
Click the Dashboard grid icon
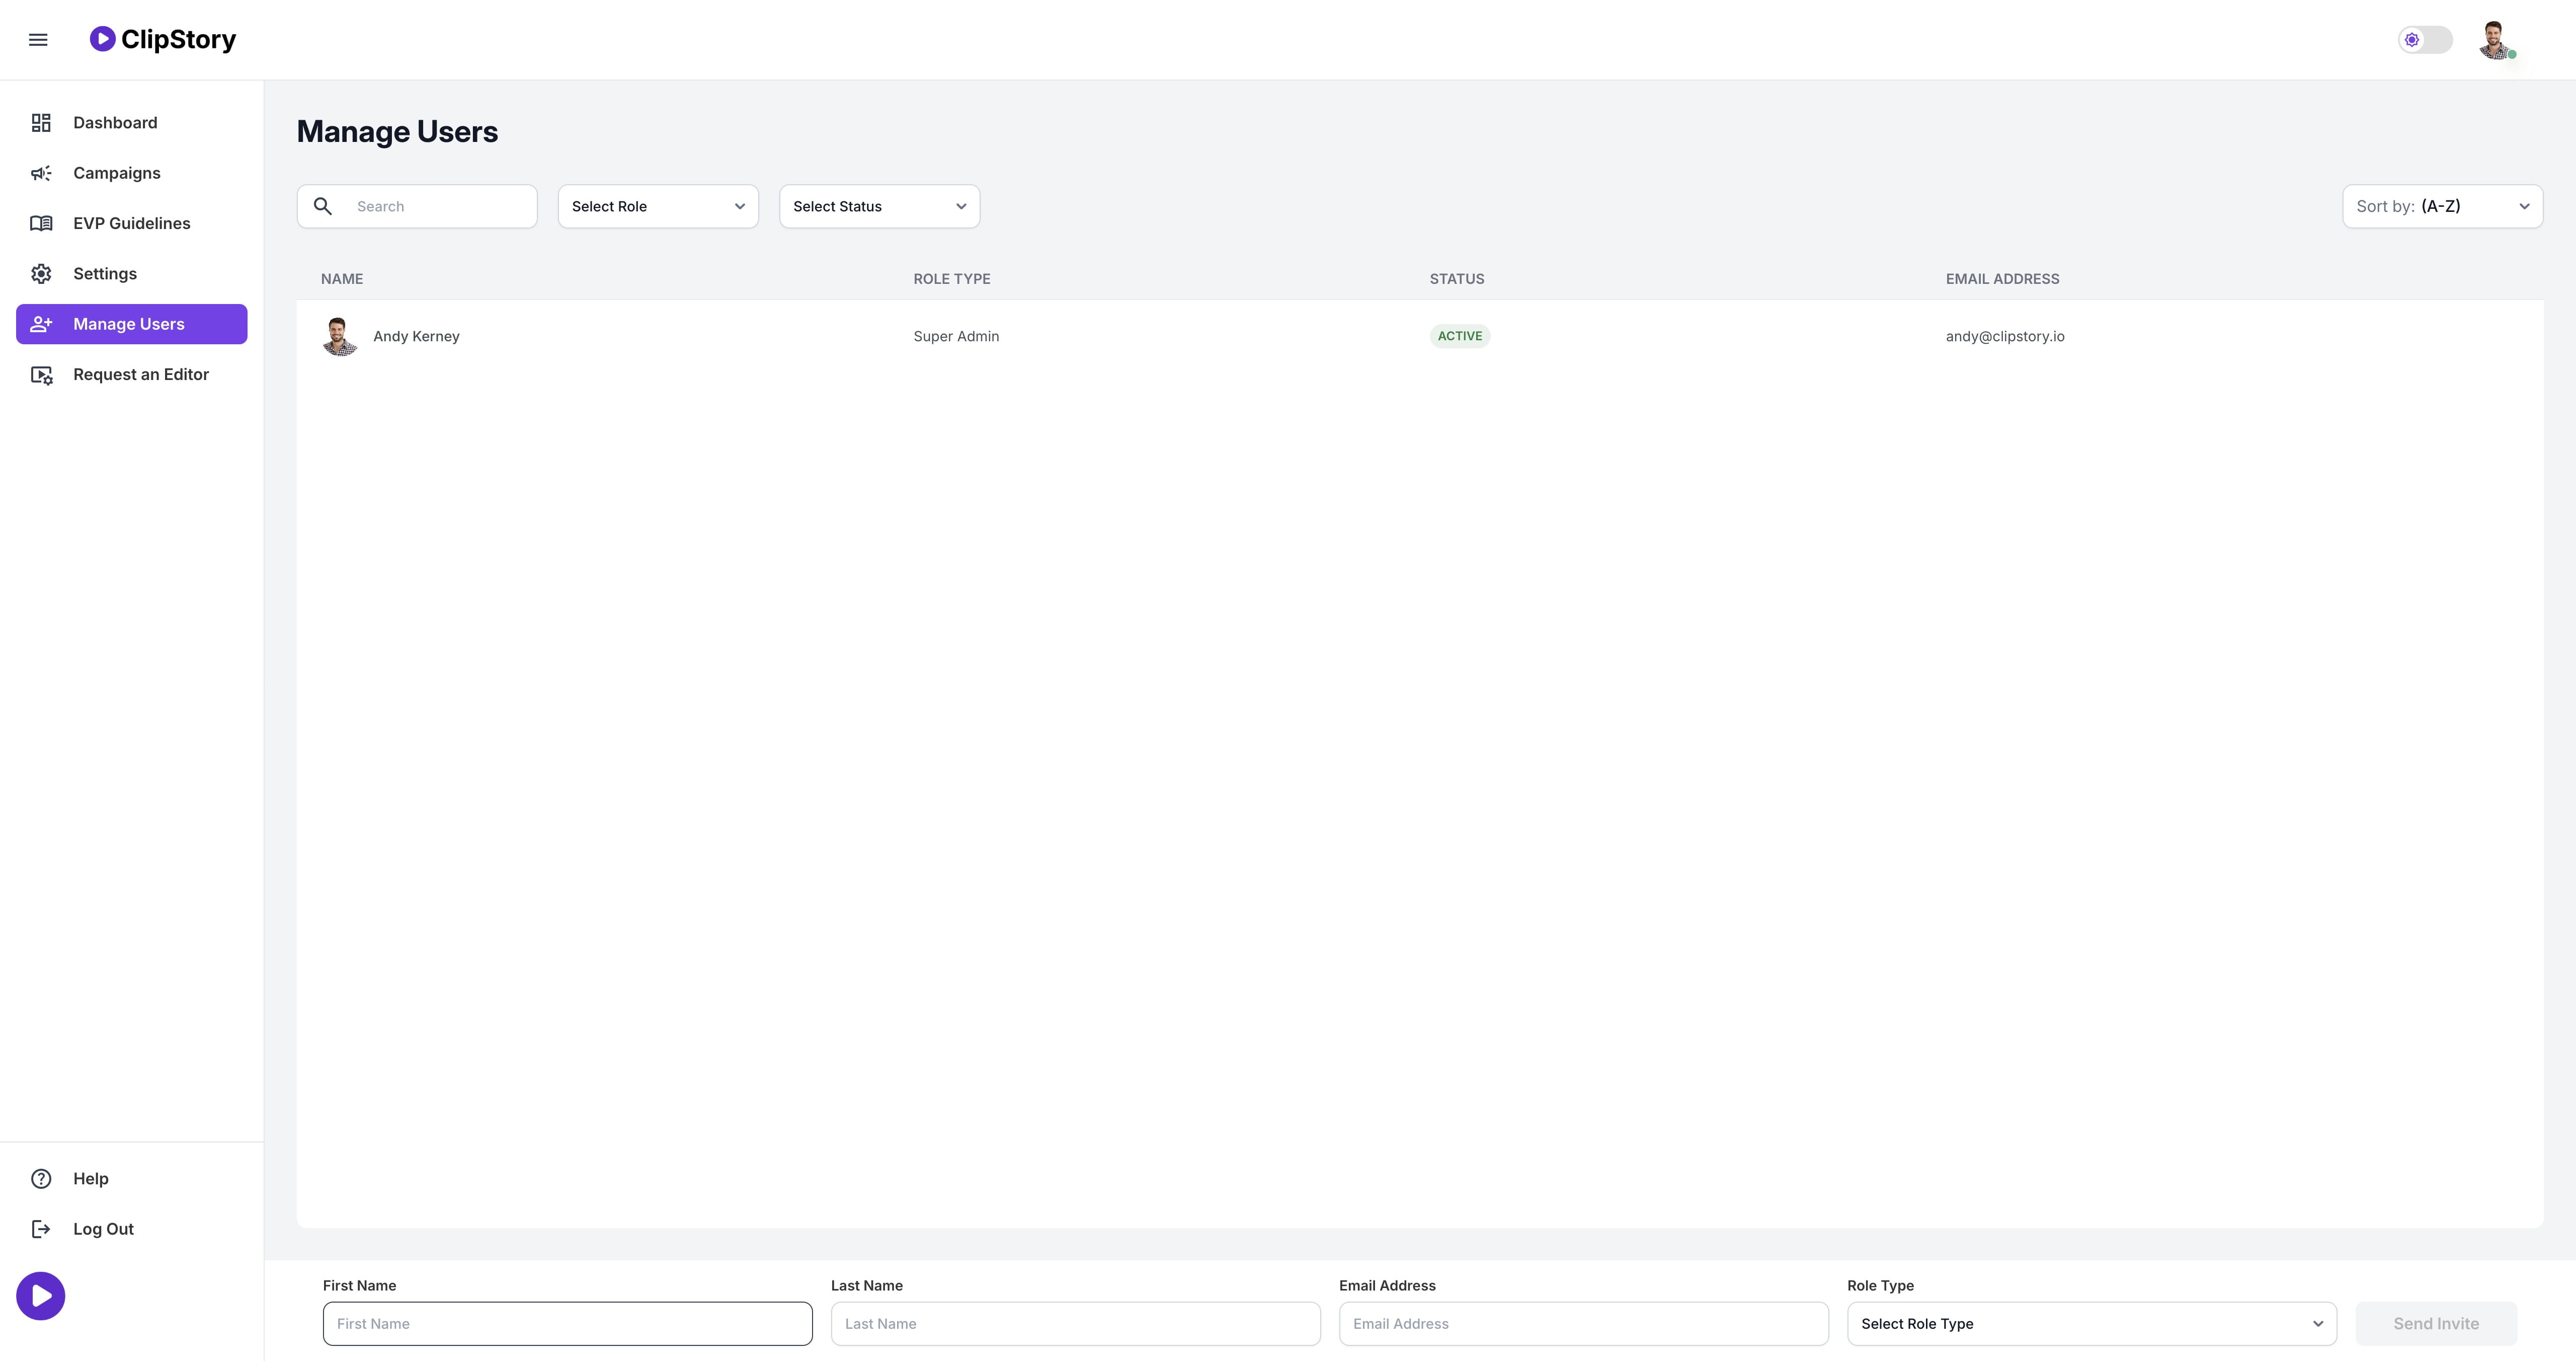41,123
